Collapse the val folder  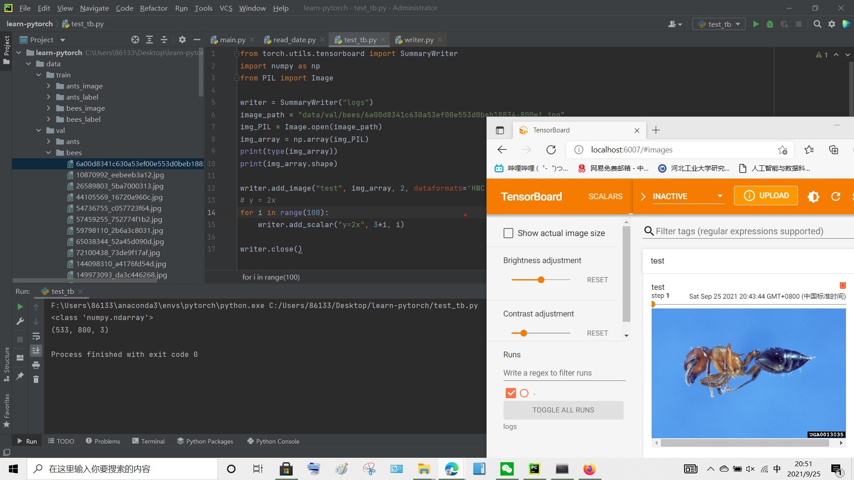tap(39, 130)
